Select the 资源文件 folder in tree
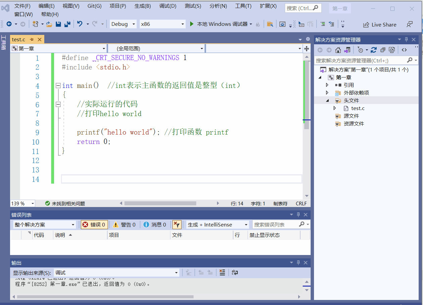Viewport: 423px width, 305px height. coord(354,123)
